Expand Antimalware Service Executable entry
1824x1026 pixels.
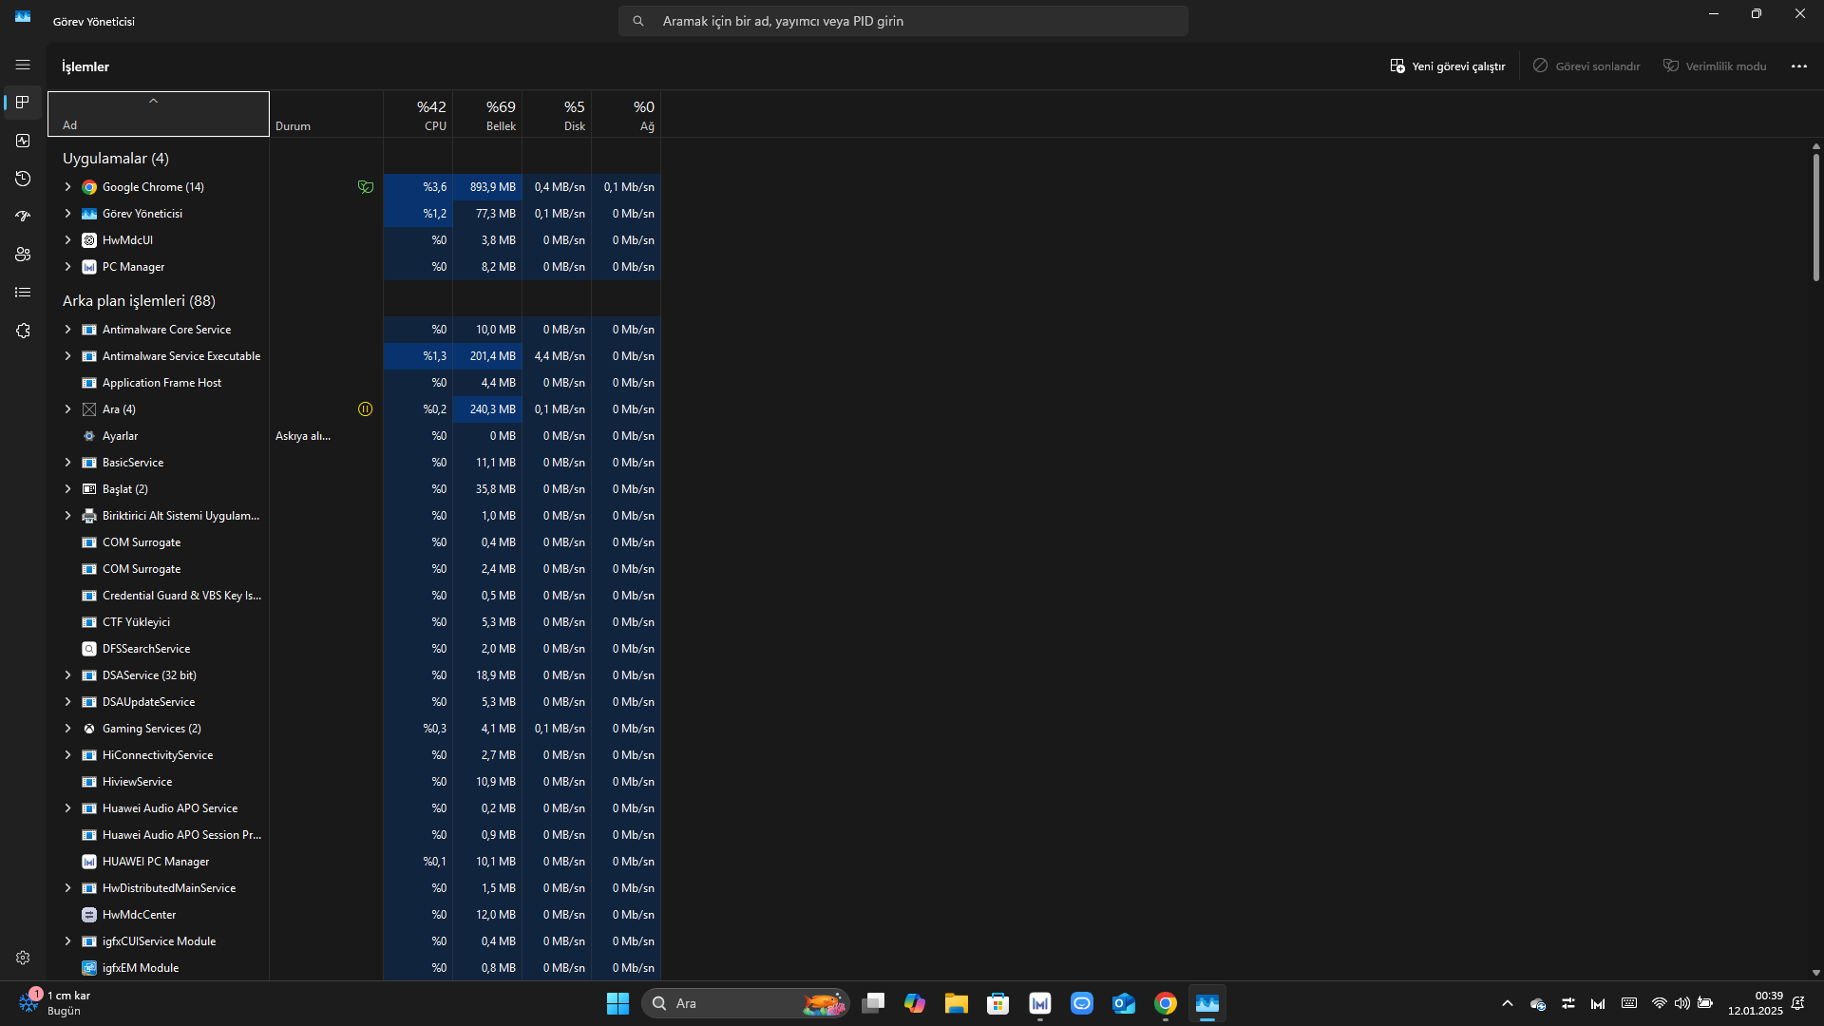pos(67,356)
